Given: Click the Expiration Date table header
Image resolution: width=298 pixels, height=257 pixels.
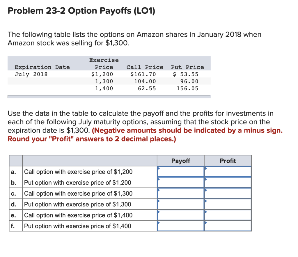Looking at the screenshot, I should pos(42,67).
